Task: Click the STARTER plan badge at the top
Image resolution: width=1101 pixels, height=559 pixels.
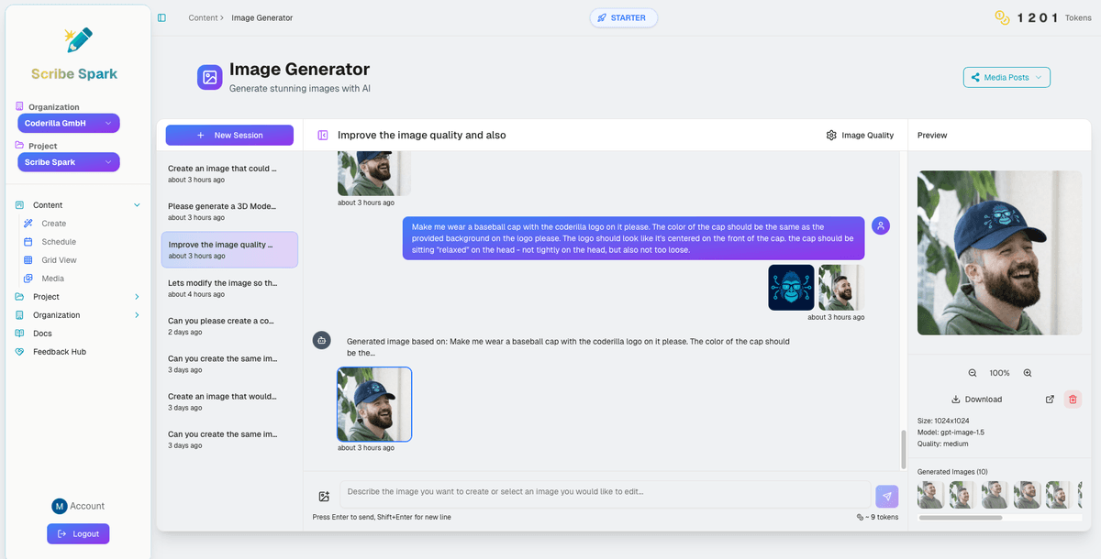Action: (x=623, y=16)
